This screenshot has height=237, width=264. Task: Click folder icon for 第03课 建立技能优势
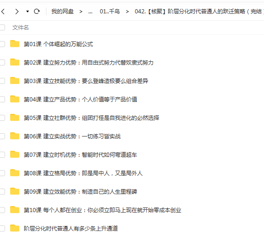pos(15,81)
